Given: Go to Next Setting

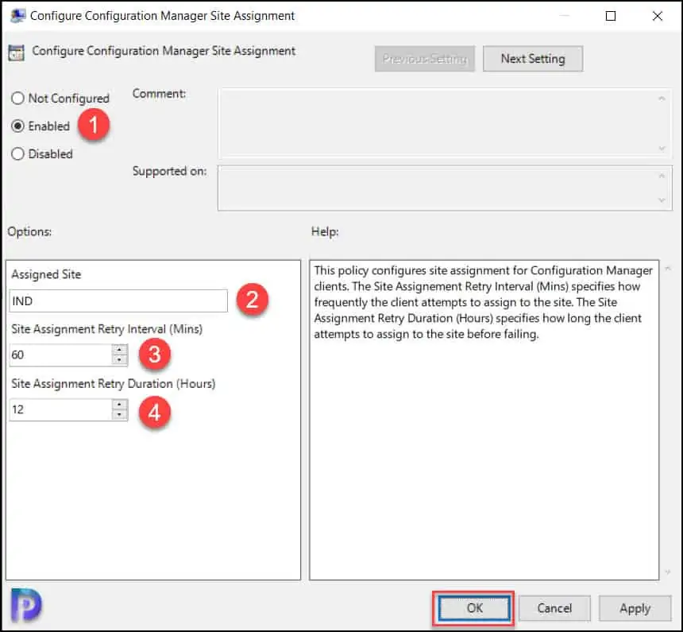Looking at the screenshot, I should click(x=533, y=59).
